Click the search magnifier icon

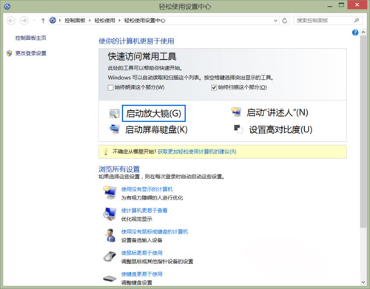pos(357,21)
